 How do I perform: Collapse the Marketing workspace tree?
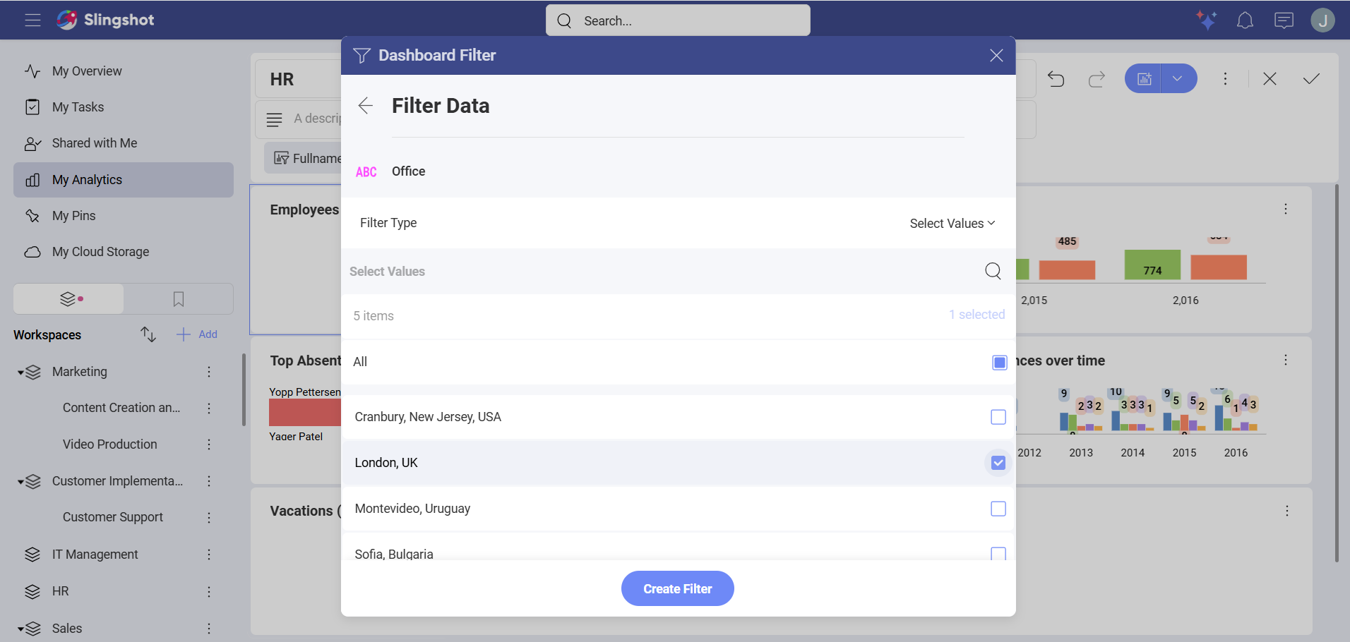click(x=21, y=373)
